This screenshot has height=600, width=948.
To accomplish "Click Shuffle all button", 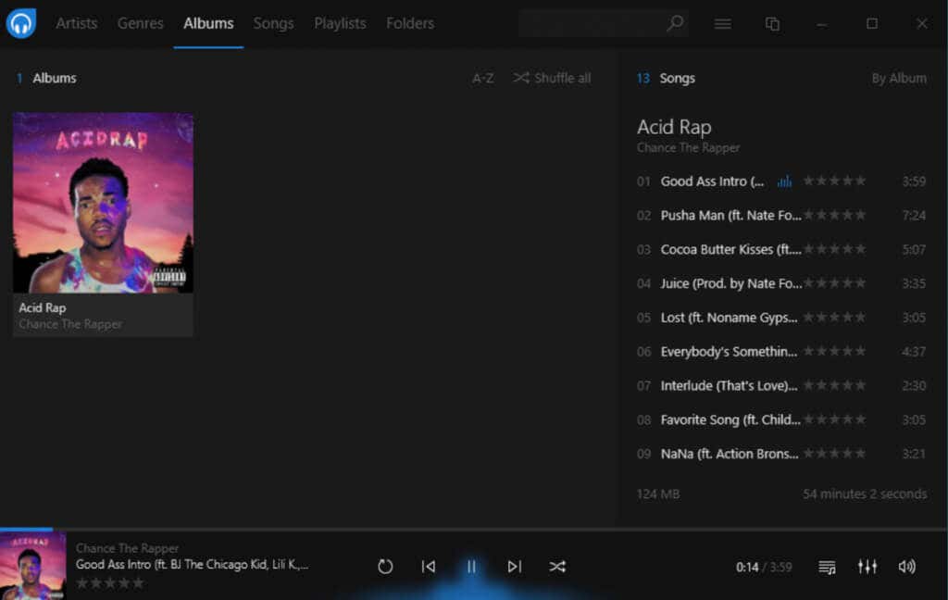I will 552,78.
